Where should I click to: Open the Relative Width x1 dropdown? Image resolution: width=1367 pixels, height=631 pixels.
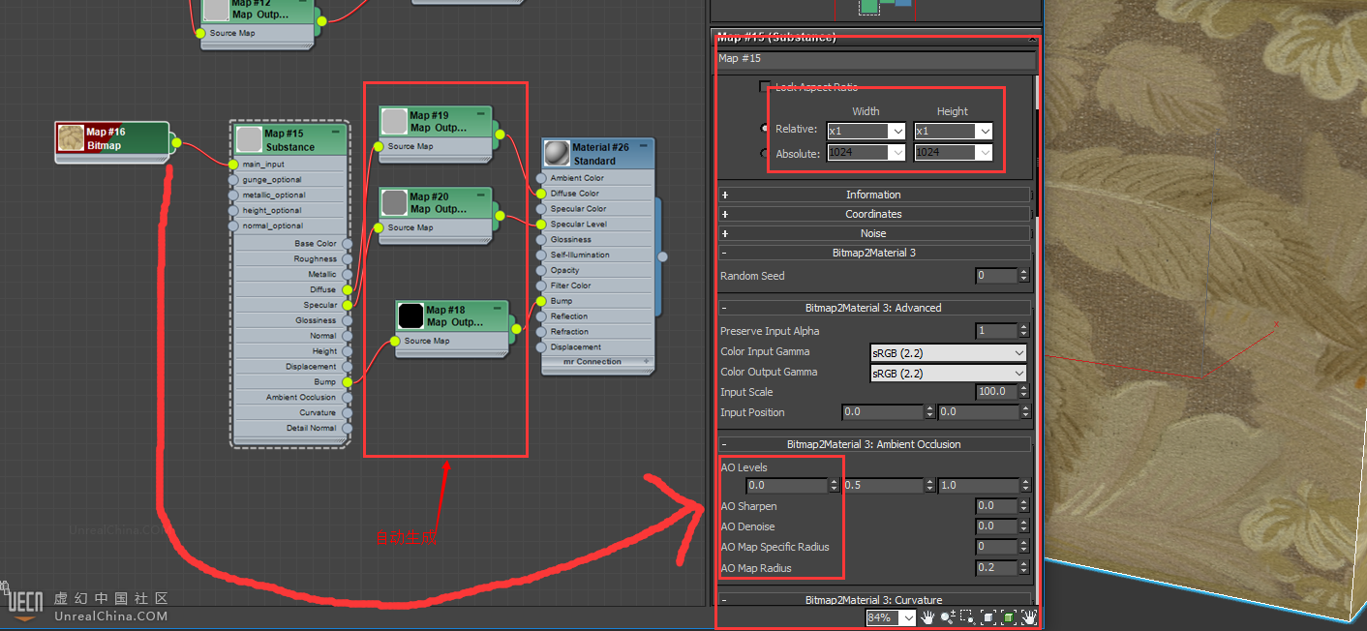pyautogui.click(x=896, y=131)
